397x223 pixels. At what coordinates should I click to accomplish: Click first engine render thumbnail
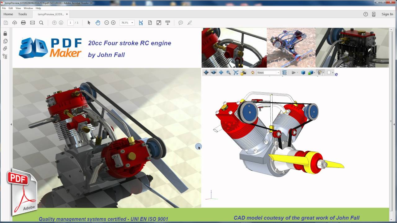pyautogui.click(x=234, y=48)
